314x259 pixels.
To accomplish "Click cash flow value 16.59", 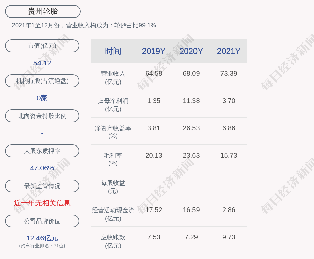I will click(x=191, y=210).
